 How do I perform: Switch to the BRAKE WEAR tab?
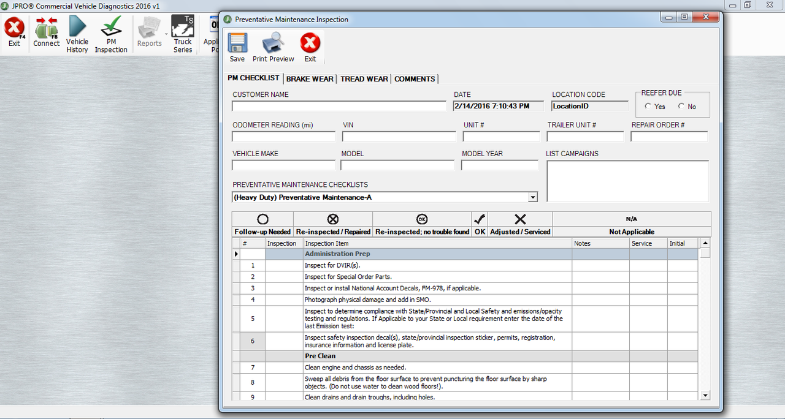(310, 78)
